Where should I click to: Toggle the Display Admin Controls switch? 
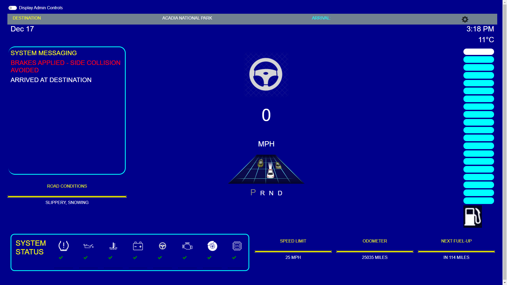click(12, 8)
